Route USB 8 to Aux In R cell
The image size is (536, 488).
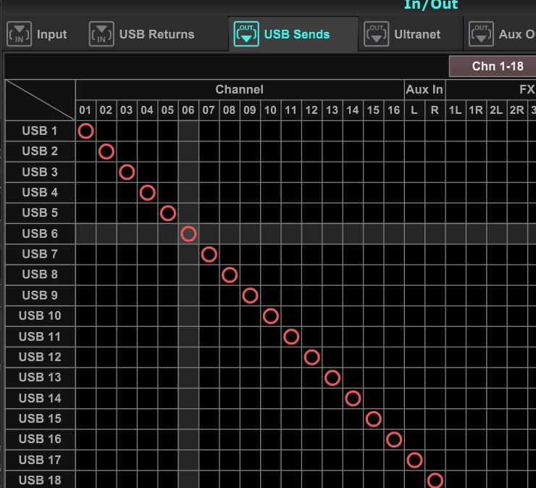pyautogui.click(x=435, y=275)
